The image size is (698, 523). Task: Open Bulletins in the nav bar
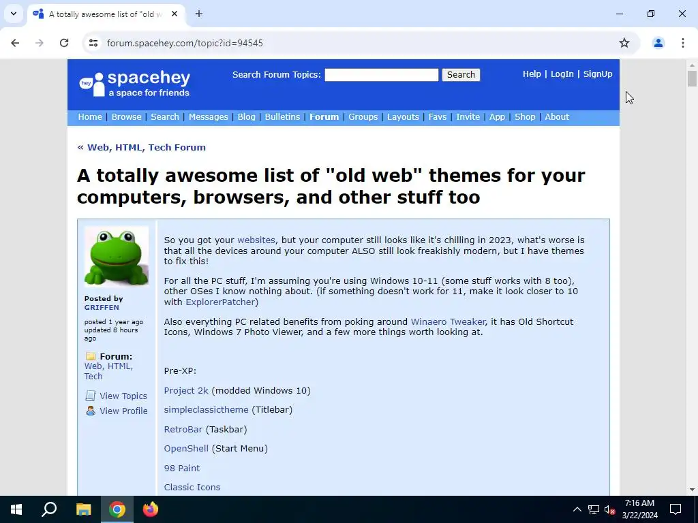click(x=282, y=117)
